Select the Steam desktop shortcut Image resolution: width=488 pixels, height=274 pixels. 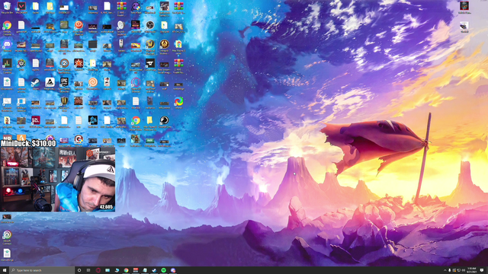coord(36,84)
